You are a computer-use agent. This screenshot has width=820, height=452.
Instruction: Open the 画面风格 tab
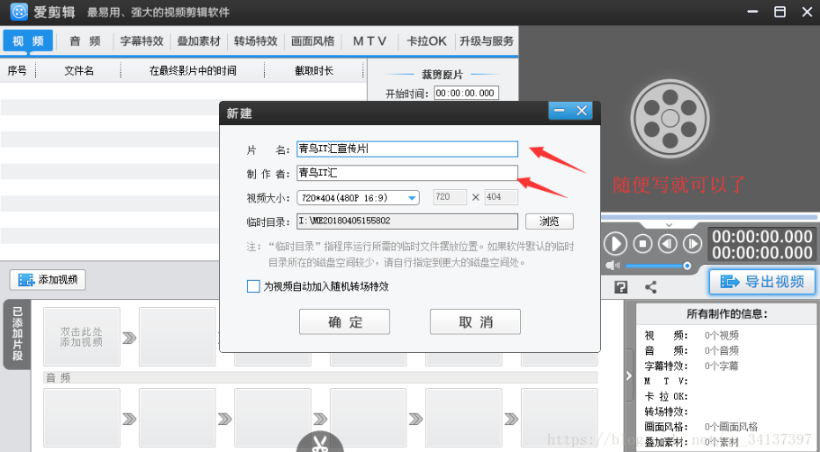click(313, 41)
